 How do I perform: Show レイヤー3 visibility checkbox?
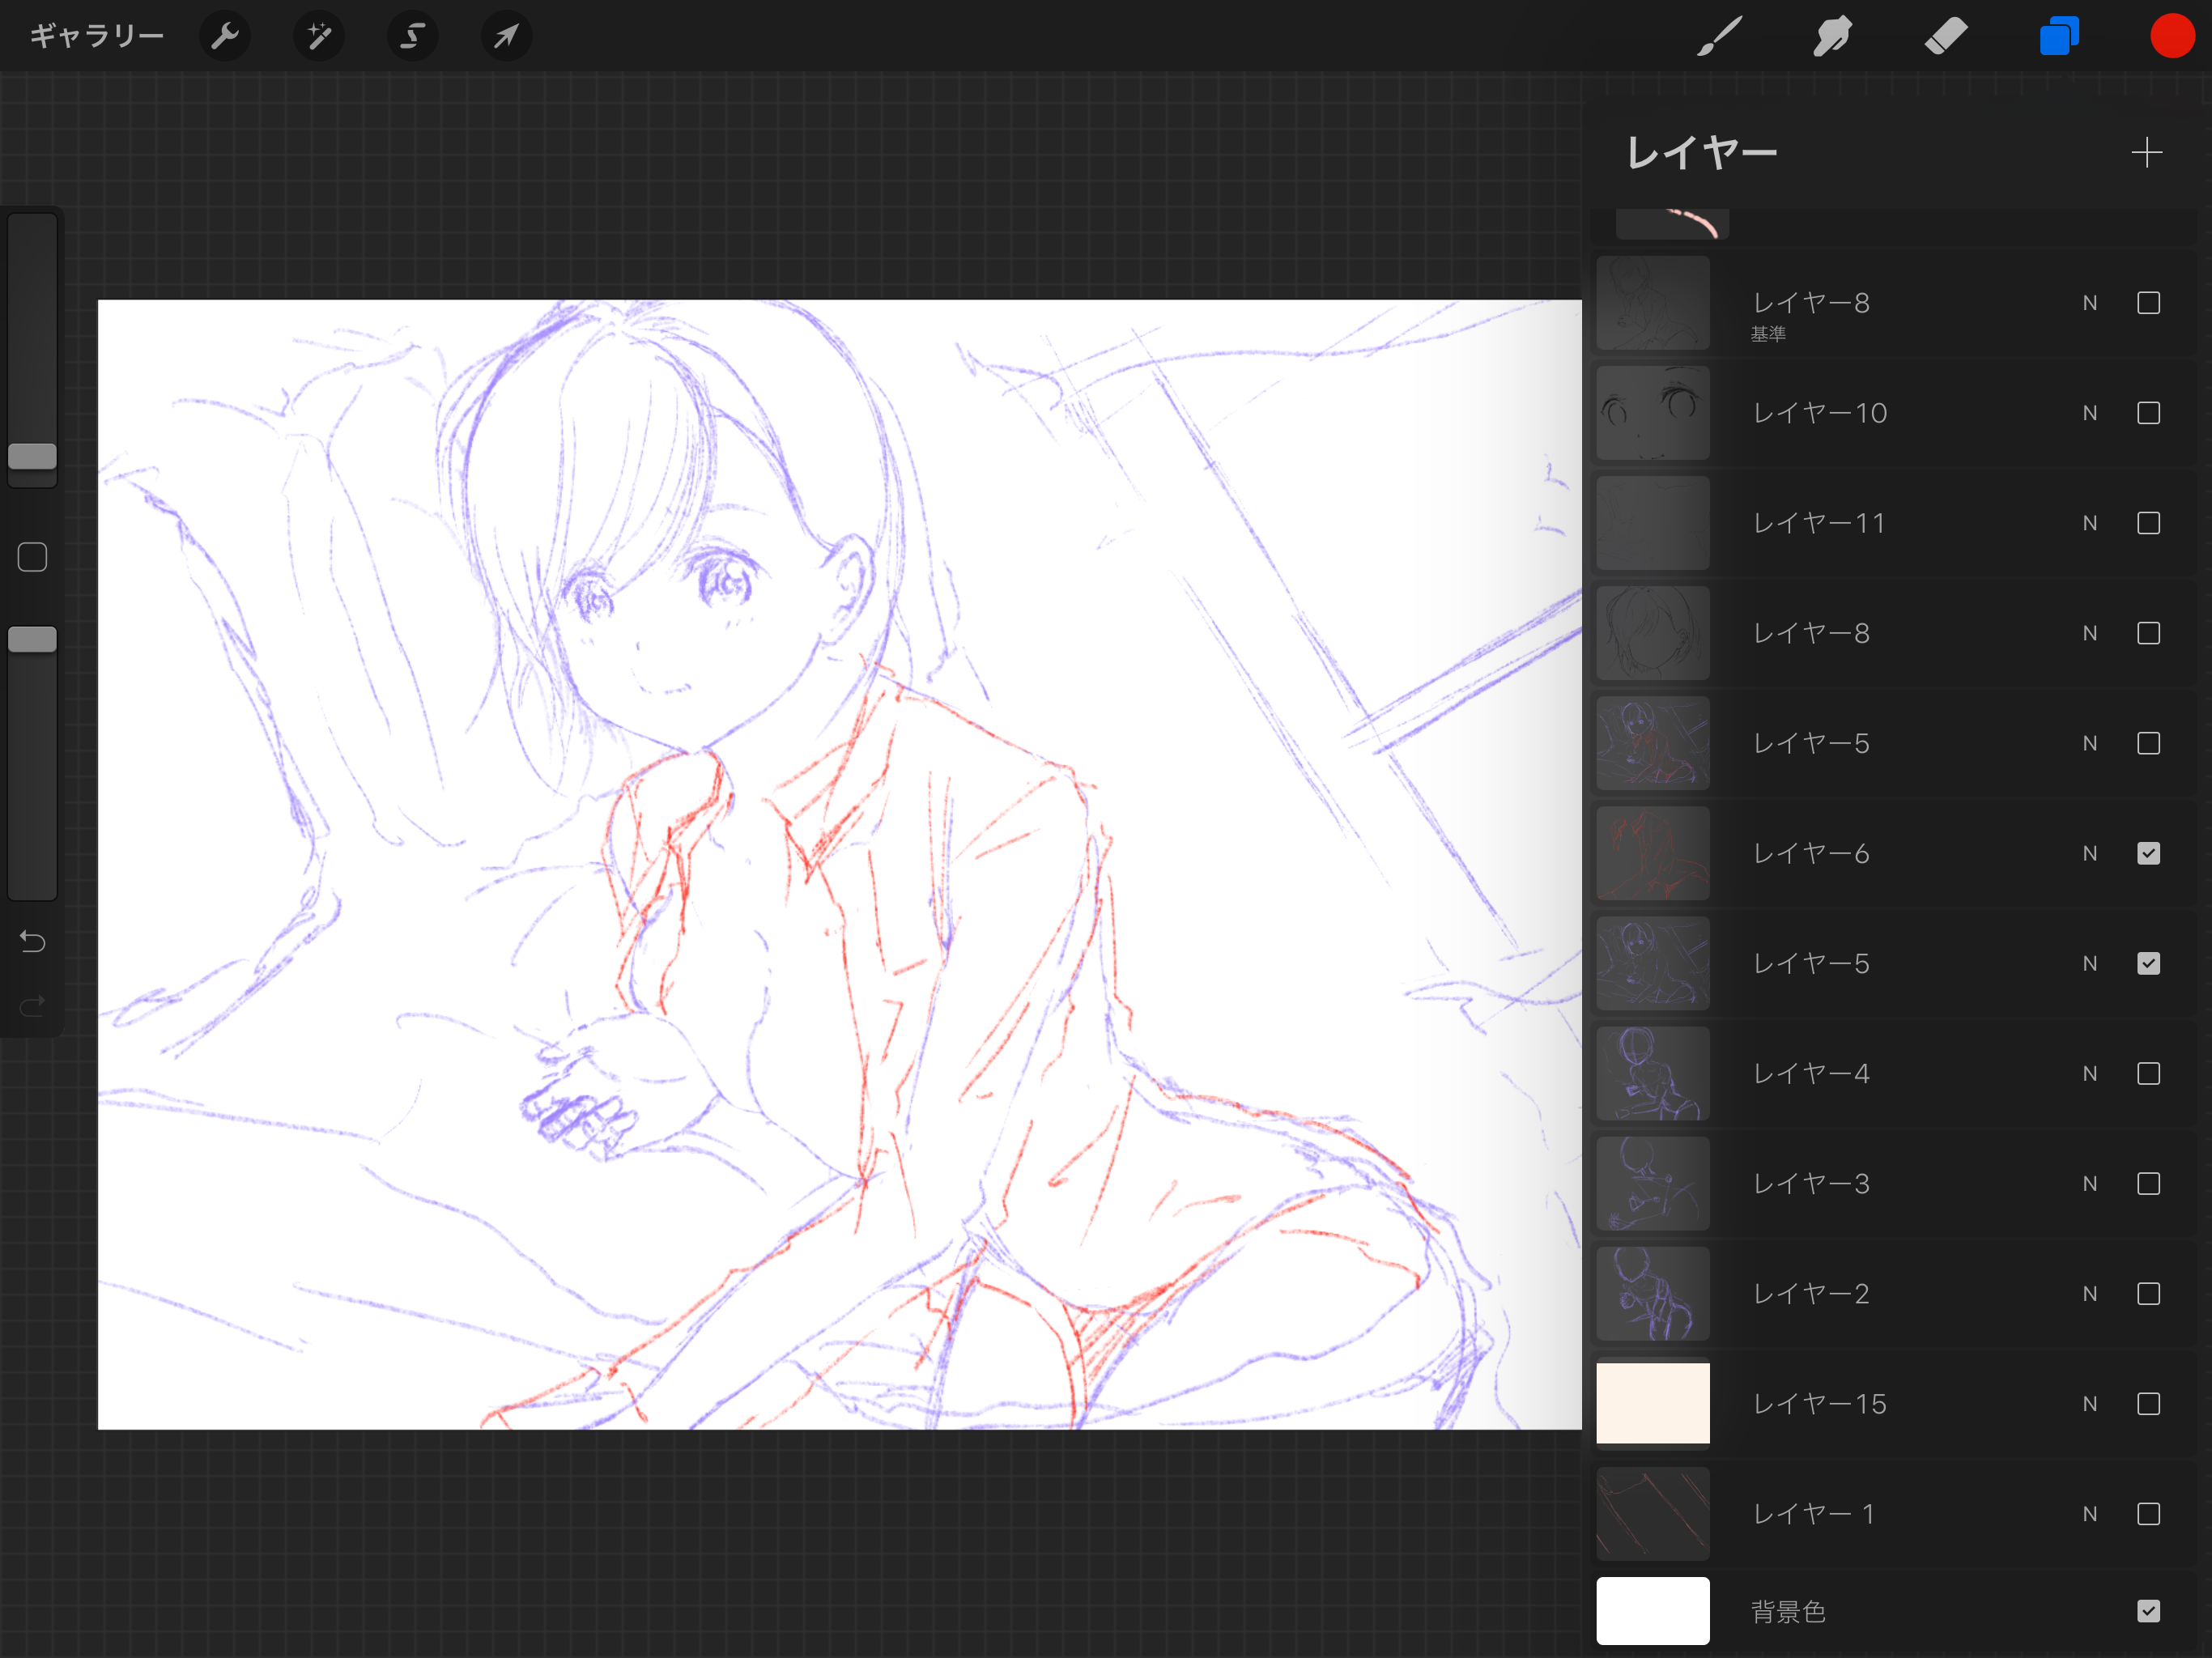(2148, 1183)
